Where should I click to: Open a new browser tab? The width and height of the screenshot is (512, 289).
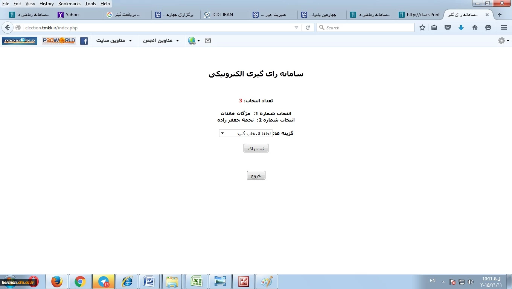(500, 15)
